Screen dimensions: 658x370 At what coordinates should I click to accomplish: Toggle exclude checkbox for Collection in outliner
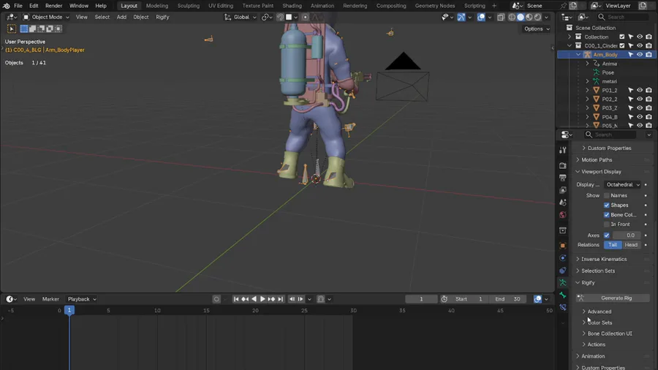tap(622, 37)
